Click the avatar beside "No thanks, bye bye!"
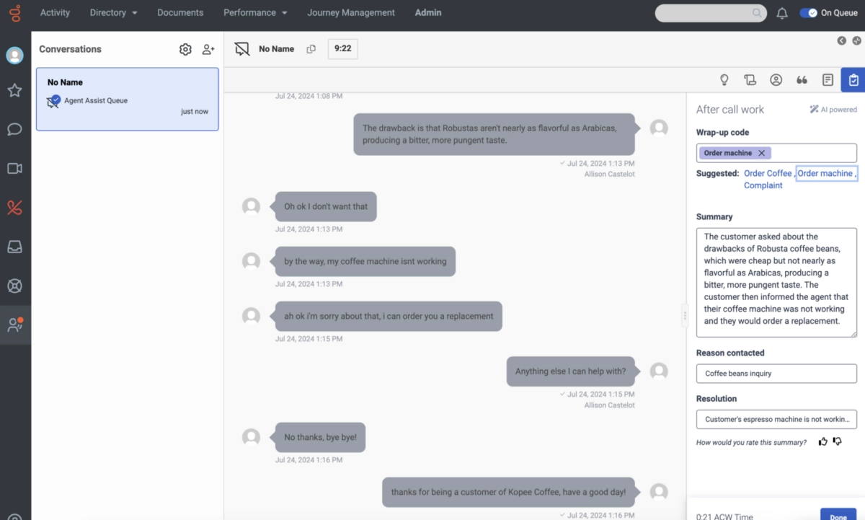The width and height of the screenshot is (865, 520). point(251,437)
